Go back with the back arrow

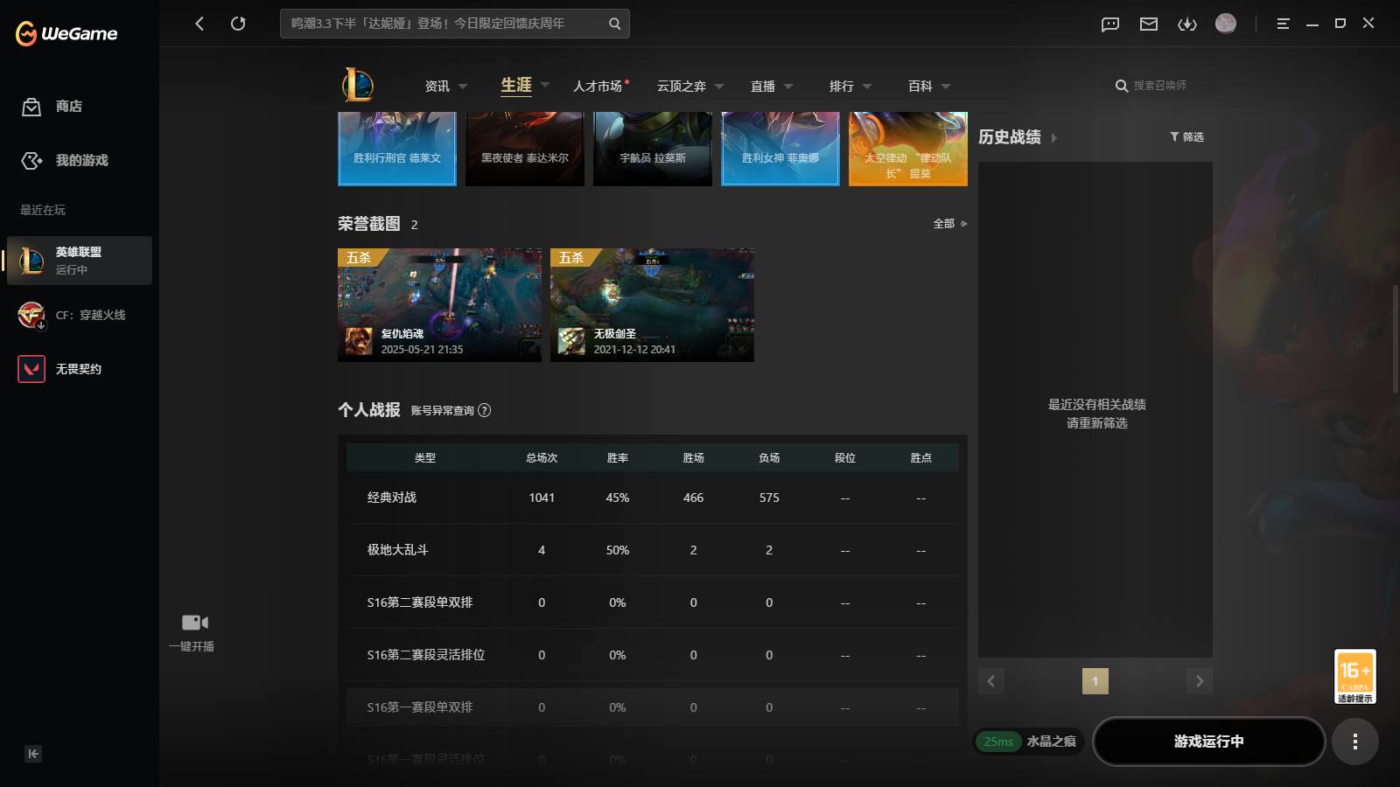tap(199, 24)
